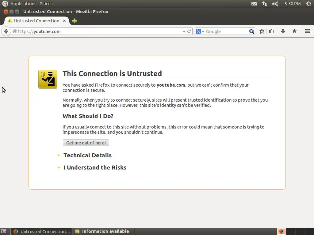Go to Home page icon

coord(295,32)
